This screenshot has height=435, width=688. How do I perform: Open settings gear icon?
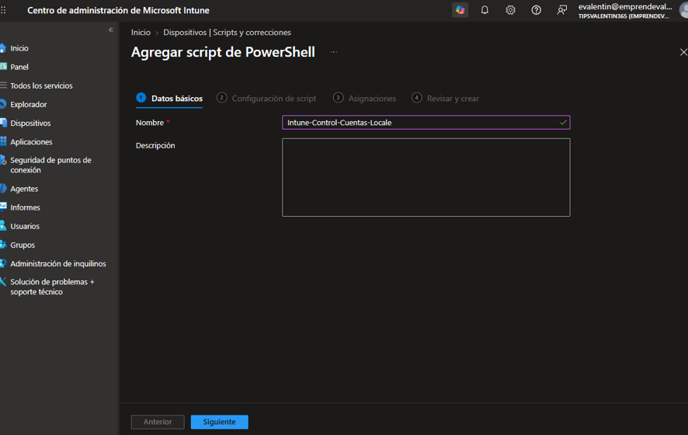(510, 10)
